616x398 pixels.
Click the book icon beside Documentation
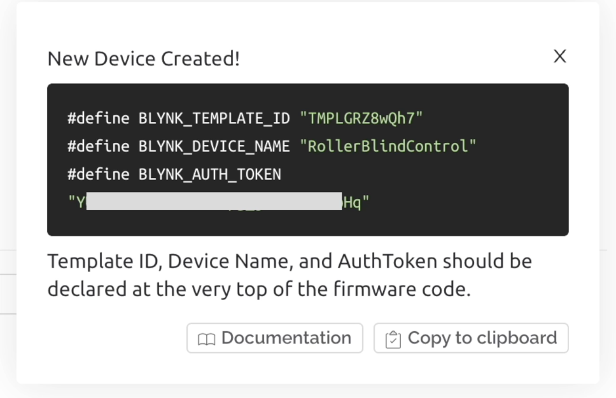pos(206,339)
